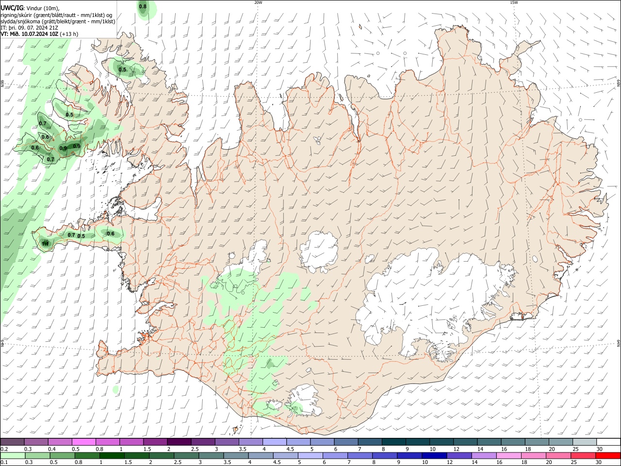Select the pale green 0.1 swatch

coord(12,455)
